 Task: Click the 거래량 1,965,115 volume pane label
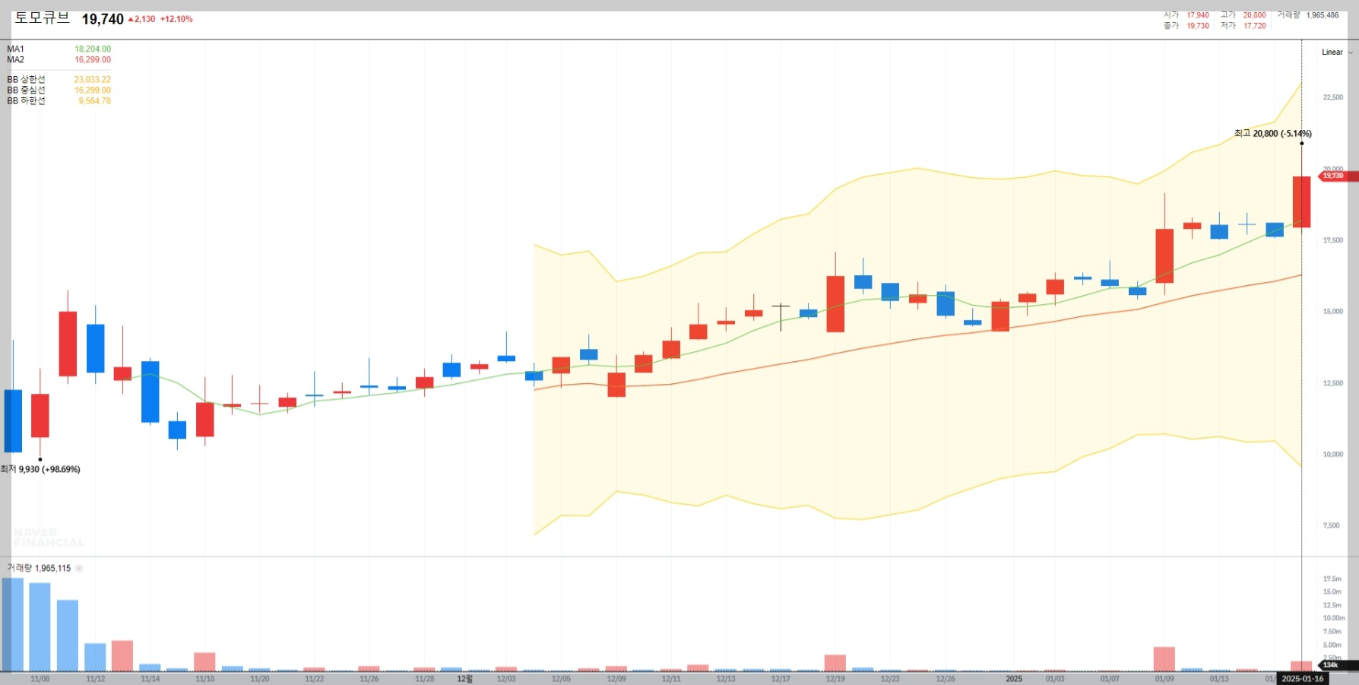click(x=39, y=568)
